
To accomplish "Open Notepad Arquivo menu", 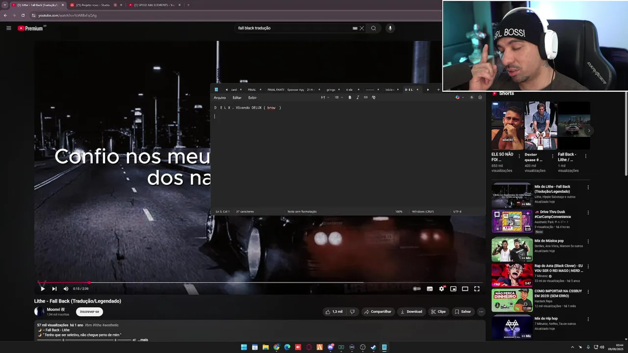I will click(220, 98).
